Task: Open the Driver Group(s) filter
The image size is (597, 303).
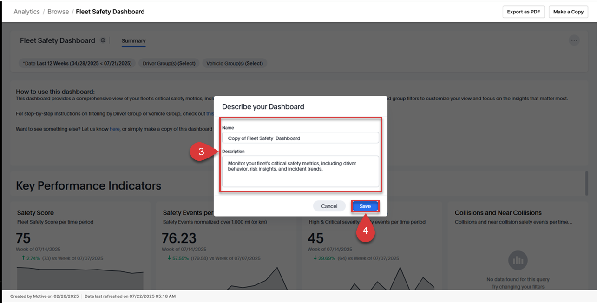Action: point(169,63)
